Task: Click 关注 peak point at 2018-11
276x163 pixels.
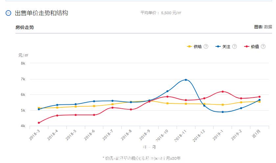Action: 186,80
